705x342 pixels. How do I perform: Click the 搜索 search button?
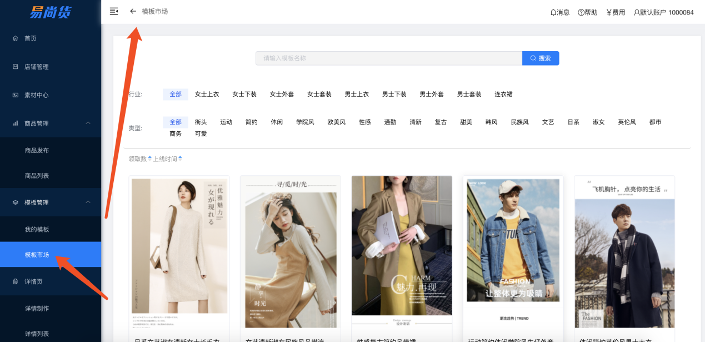[541, 58]
